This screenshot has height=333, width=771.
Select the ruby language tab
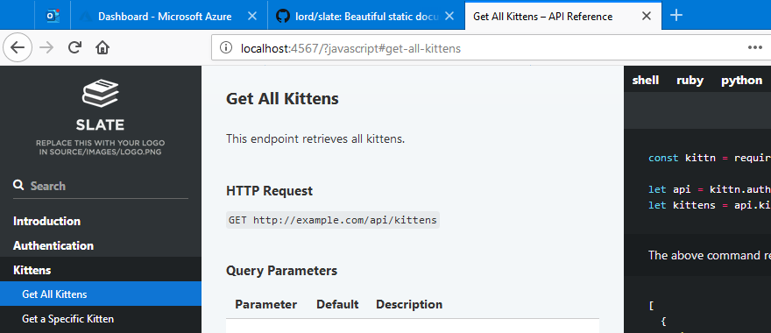pos(690,80)
